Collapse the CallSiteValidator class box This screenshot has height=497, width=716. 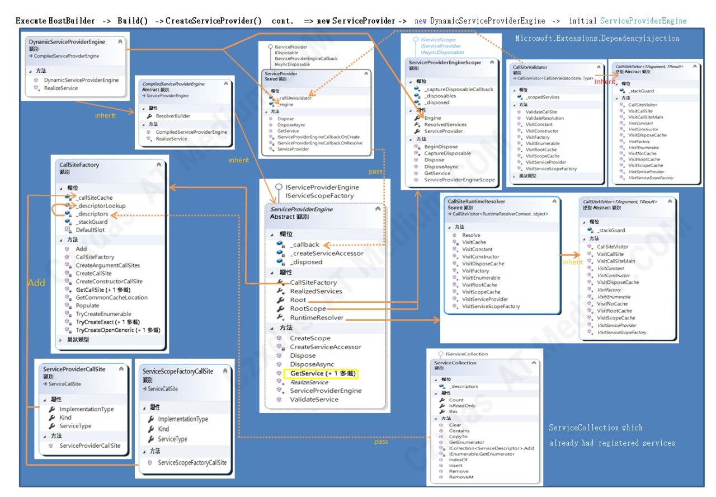598,67
